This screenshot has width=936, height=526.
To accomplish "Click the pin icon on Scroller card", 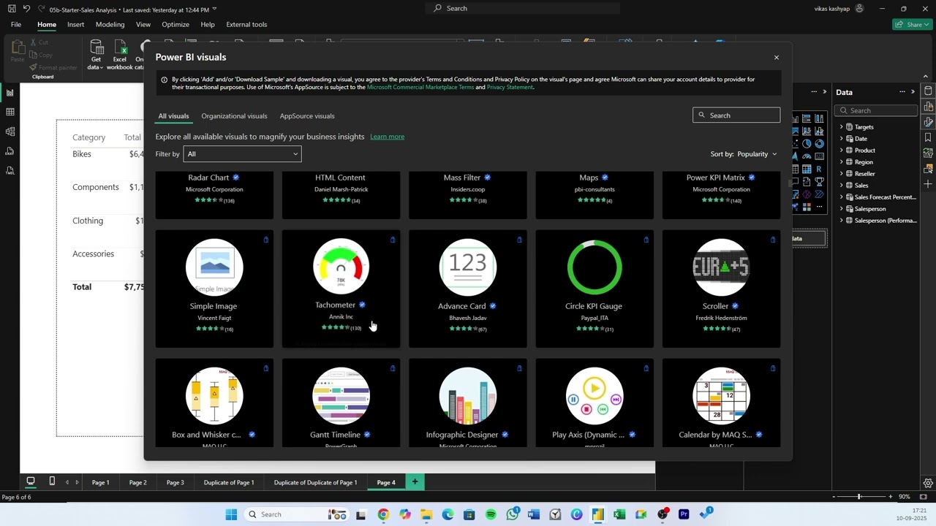I will [773, 240].
